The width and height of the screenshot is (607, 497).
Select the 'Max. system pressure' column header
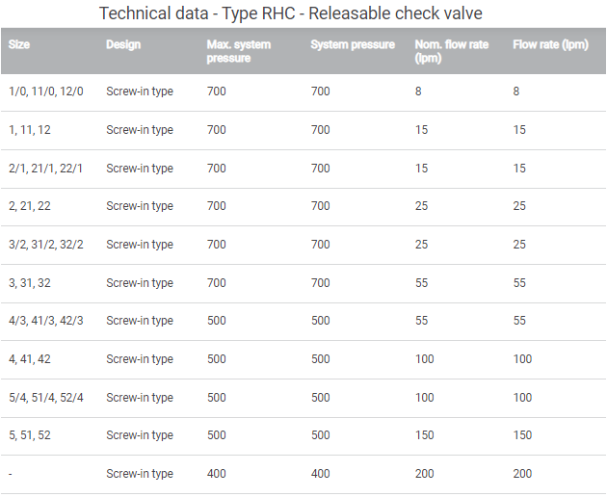(x=238, y=51)
